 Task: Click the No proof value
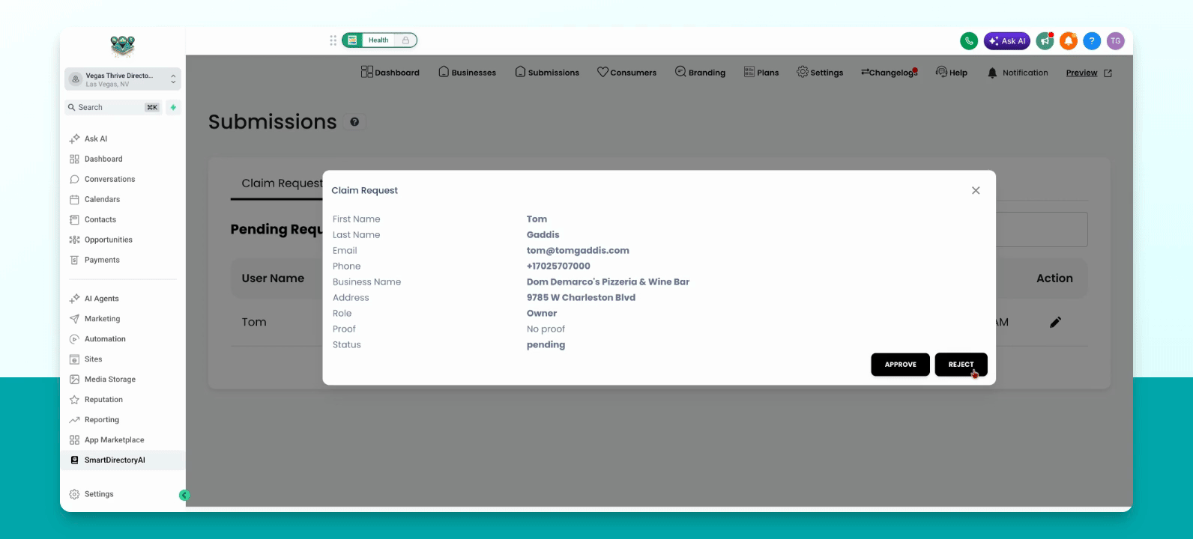pos(546,329)
